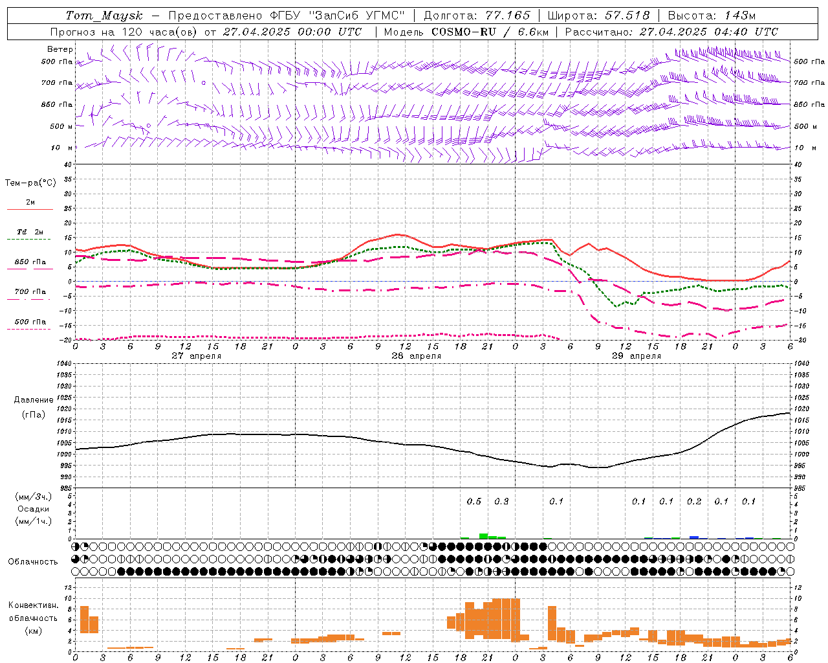Click the "27 апреля" date label
Image resolution: width=828 pixels, height=663 pixels.
tap(197, 356)
